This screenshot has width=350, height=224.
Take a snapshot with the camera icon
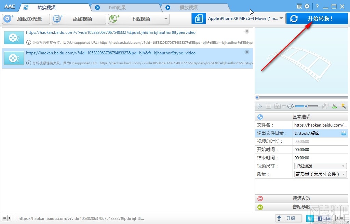coord(278,106)
